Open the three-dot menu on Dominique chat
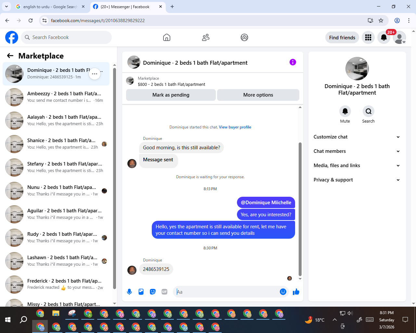 click(x=95, y=74)
